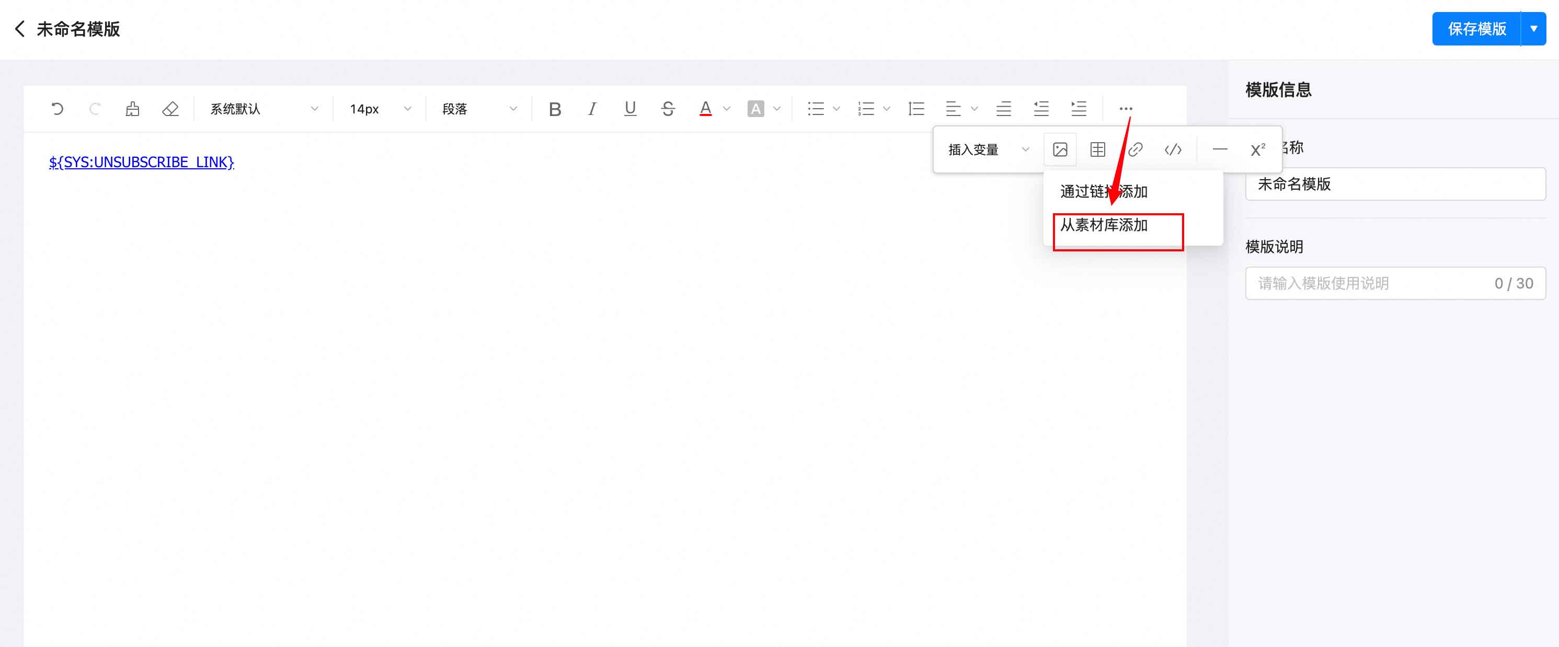Viewport: 1559px width, 647px height.
Task: Insert a horizontal divider line
Action: tap(1220, 149)
